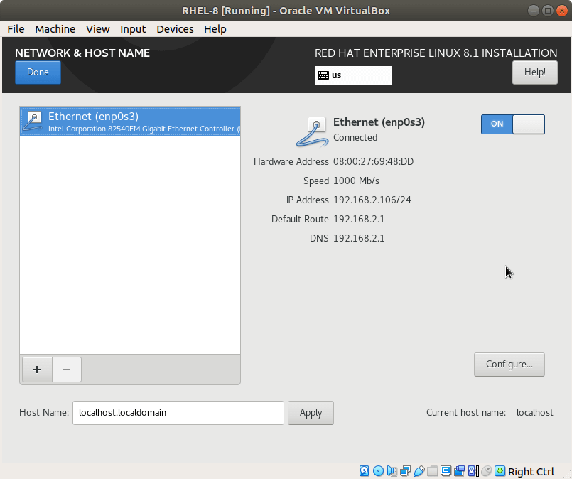Open the display status icon
Viewport: 572px width, 479px height.
[x=446, y=471]
